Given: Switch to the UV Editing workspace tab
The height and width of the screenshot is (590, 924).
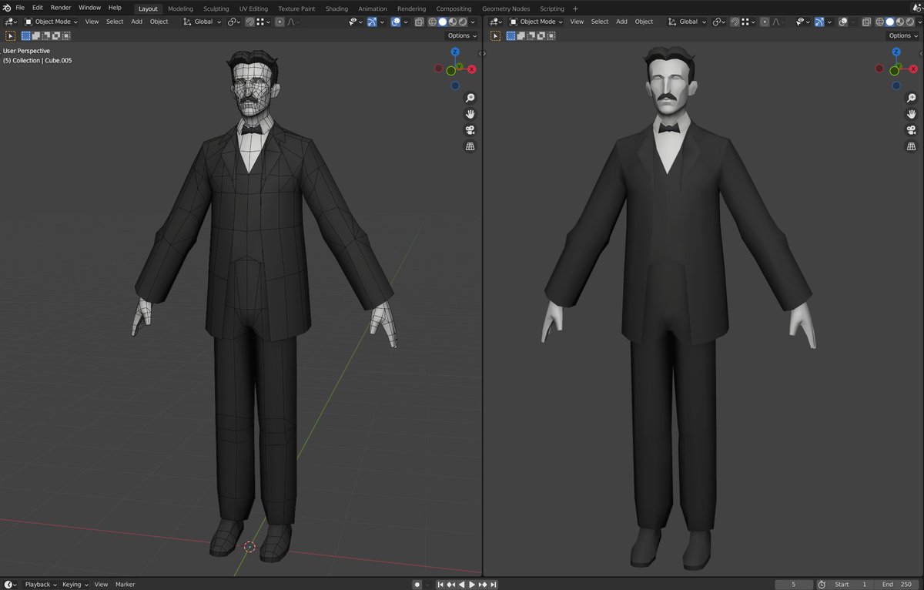Looking at the screenshot, I should pos(253,8).
